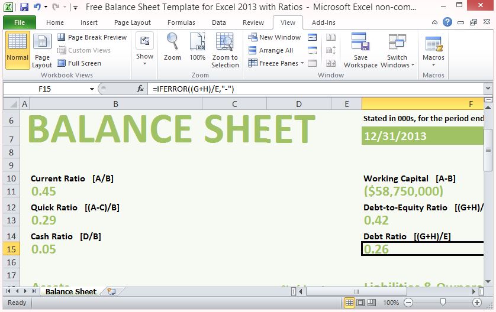Click the Zoom magnifier icon
The height and width of the screenshot is (312, 496).
coord(172,43)
